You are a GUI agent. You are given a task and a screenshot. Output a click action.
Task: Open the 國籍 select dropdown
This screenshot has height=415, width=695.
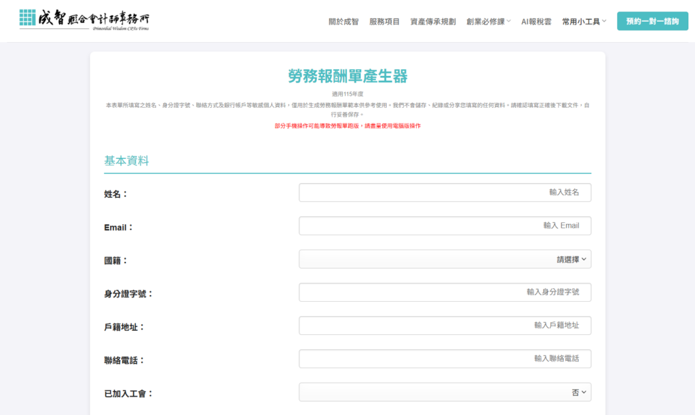click(x=445, y=259)
